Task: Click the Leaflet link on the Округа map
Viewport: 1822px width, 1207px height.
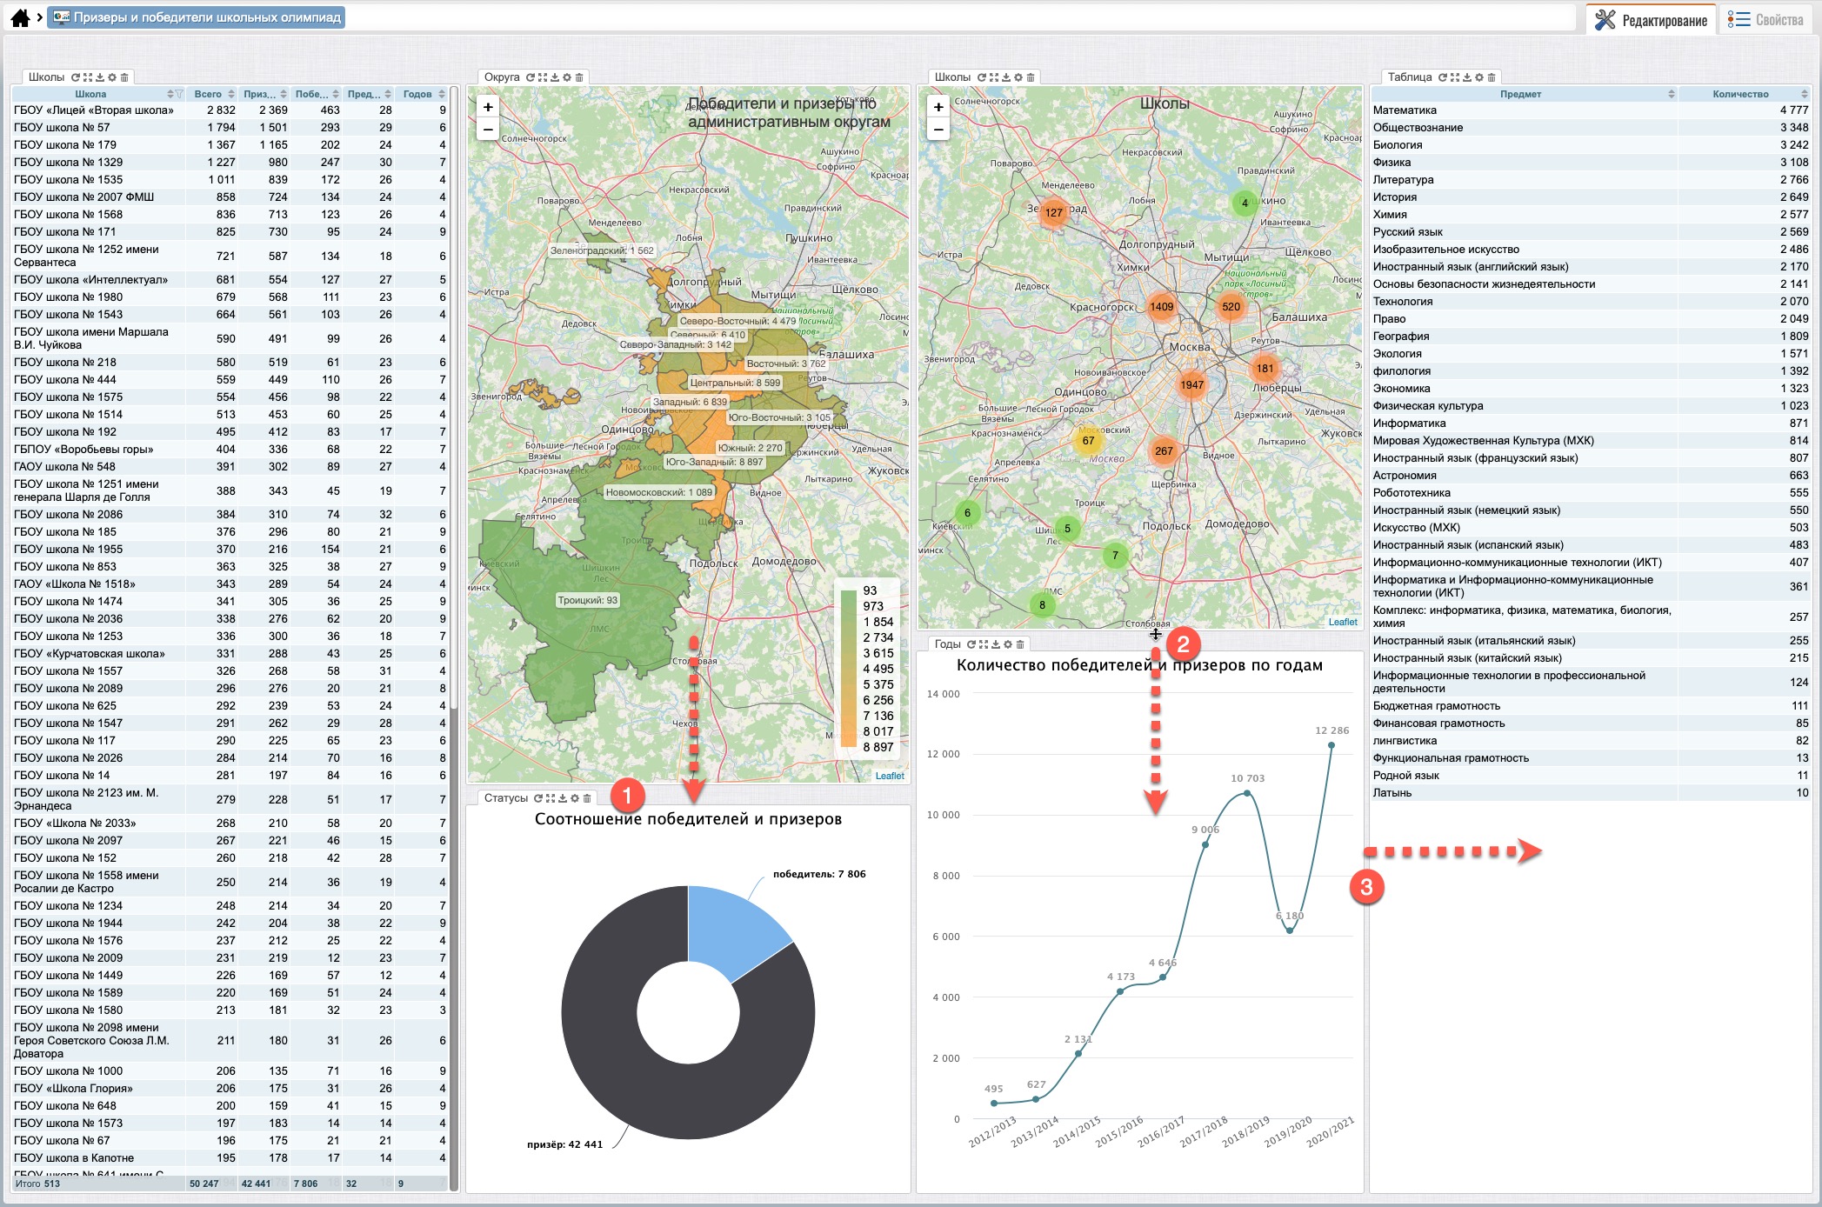Action: (889, 776)
